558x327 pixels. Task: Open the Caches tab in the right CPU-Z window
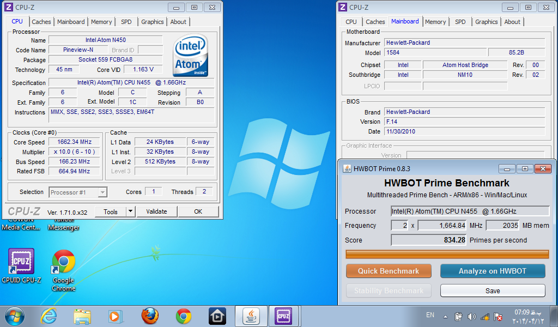[375, 22]
